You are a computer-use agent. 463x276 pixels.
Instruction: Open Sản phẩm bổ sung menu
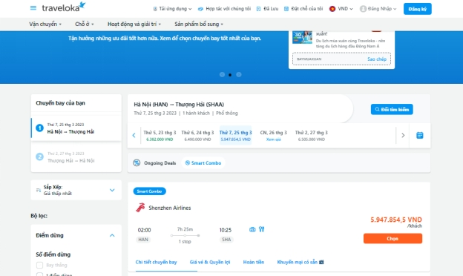(199, 24)
